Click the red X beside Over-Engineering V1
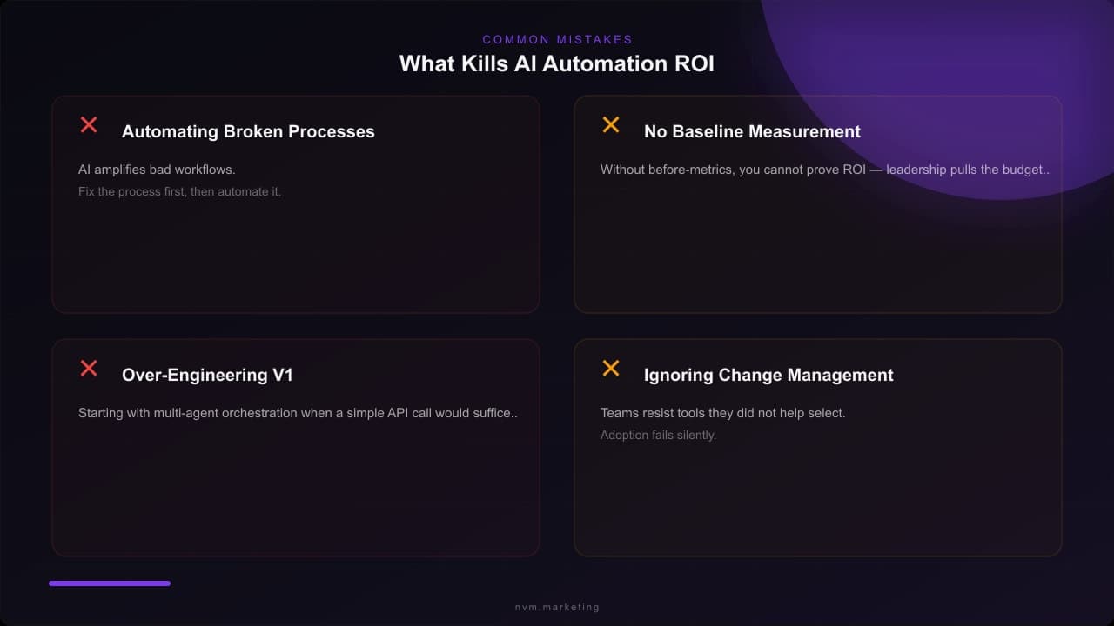Image resolution: width=1114 pixels, height=626 pixels. click(89, 368)
